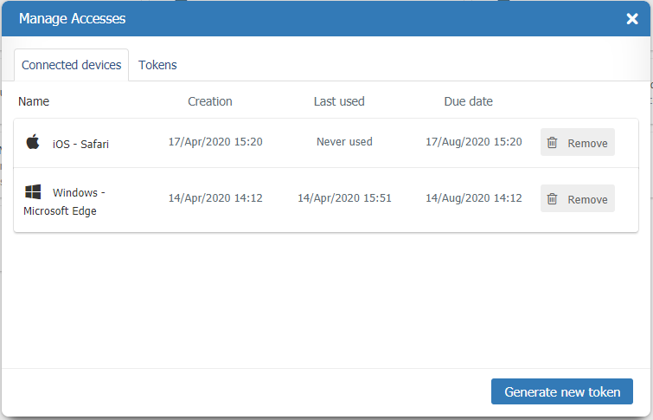Image resolution: width=653 pixels, height=420 pixels.
Task: Switch to the Tokens tab
Action: click(157, 65)
